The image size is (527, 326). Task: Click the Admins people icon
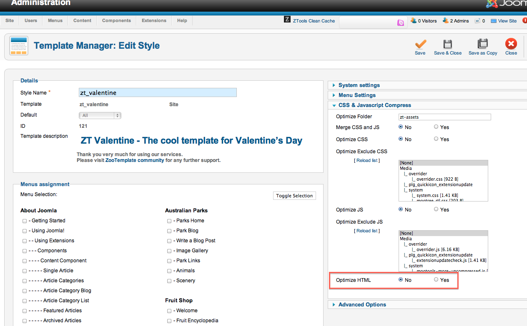pyautogui.click(x=445, y=20)
